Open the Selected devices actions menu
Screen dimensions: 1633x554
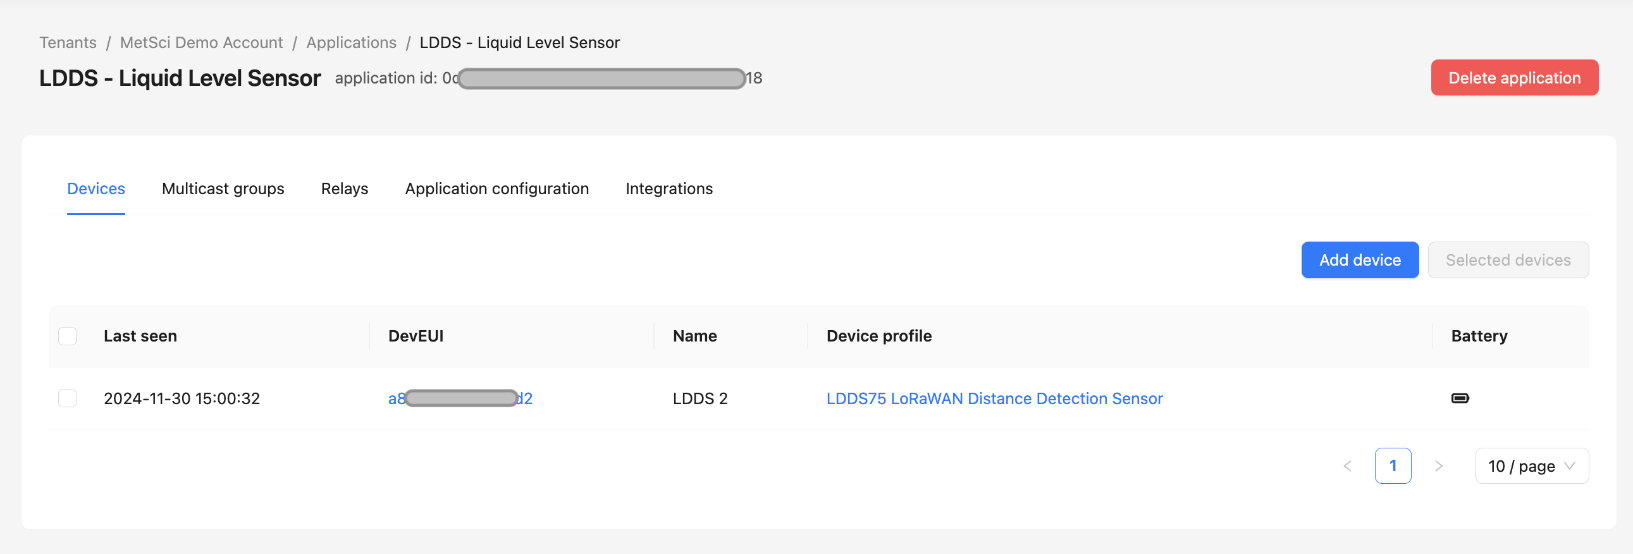click(x=1508, y=260)
